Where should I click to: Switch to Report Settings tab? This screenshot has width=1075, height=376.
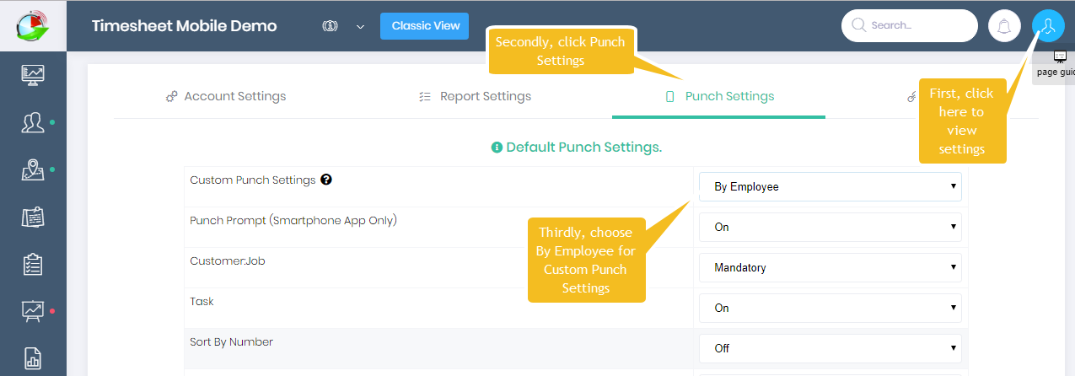475,96
